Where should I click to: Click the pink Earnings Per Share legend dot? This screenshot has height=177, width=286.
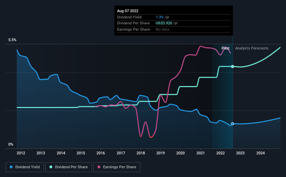pos(99,167)
